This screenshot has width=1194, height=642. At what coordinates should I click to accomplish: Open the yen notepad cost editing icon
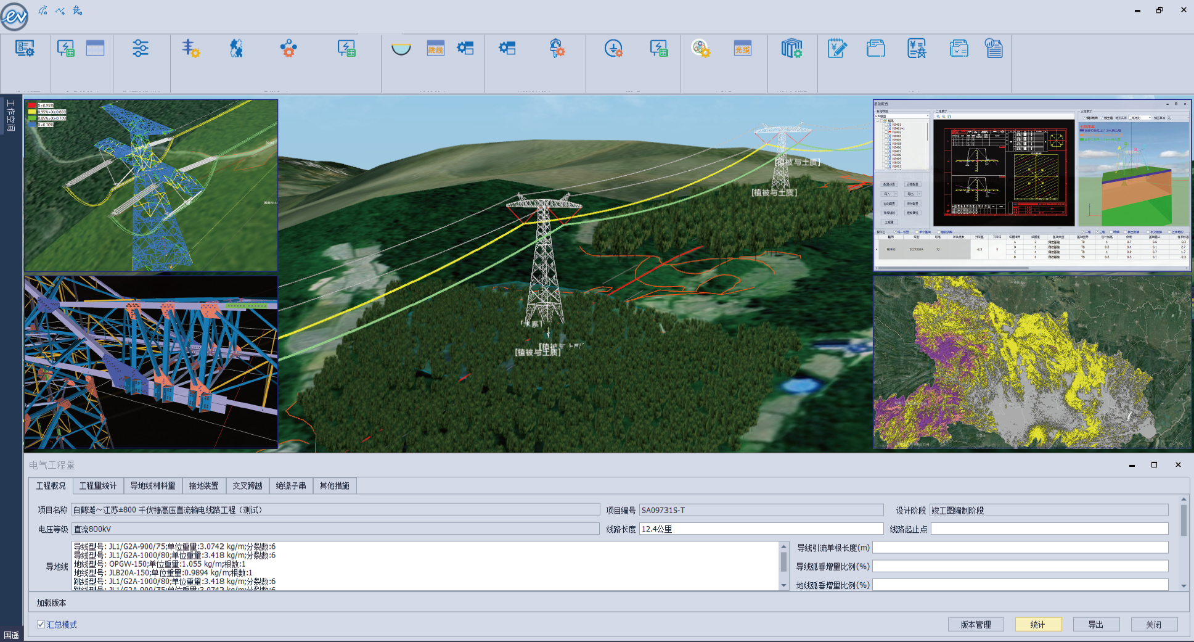836,48
